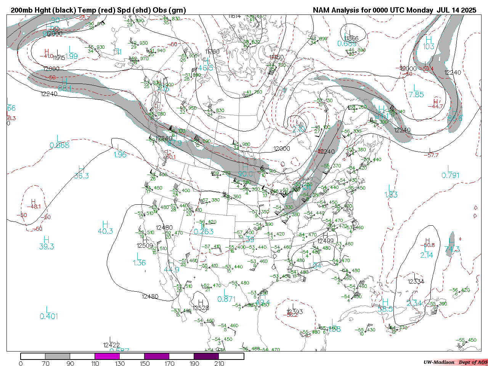Select the black H marker labeled 12528

coord(201,302)
